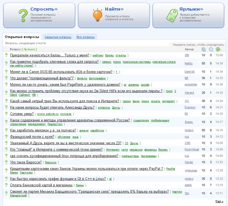
Task: Click the question icon beside 'Что такое Беросси?'
Action: pos(6,162)
